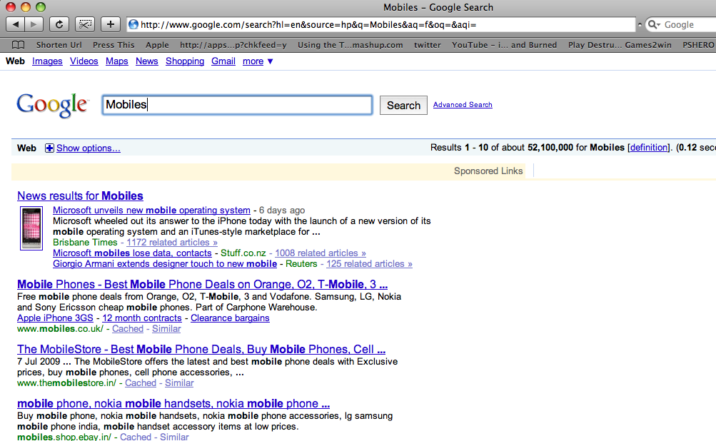Image resolution: width=716 pixels, height=441 pixels.
Task: Open Gmail link
Action: click(223, 61)
